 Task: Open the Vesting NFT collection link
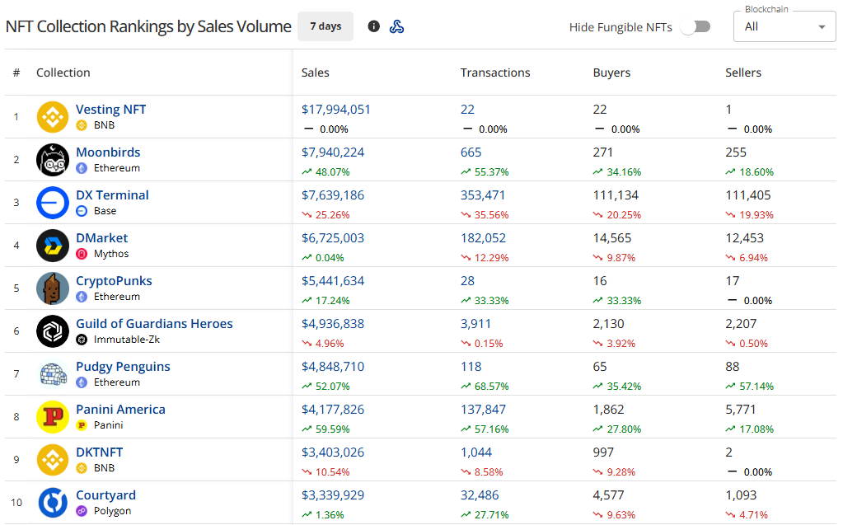(x=110, y=110)
